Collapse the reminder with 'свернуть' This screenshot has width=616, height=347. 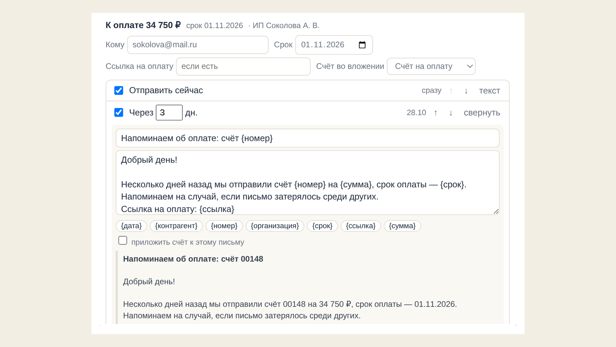point(482,113)
